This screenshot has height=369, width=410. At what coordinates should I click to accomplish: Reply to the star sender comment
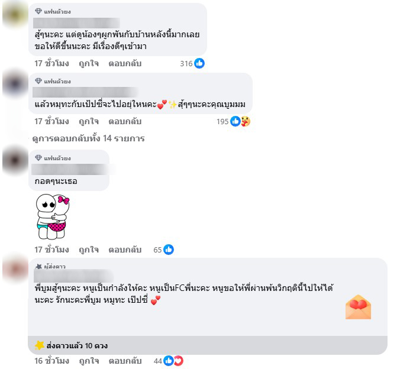coord(125,361)
